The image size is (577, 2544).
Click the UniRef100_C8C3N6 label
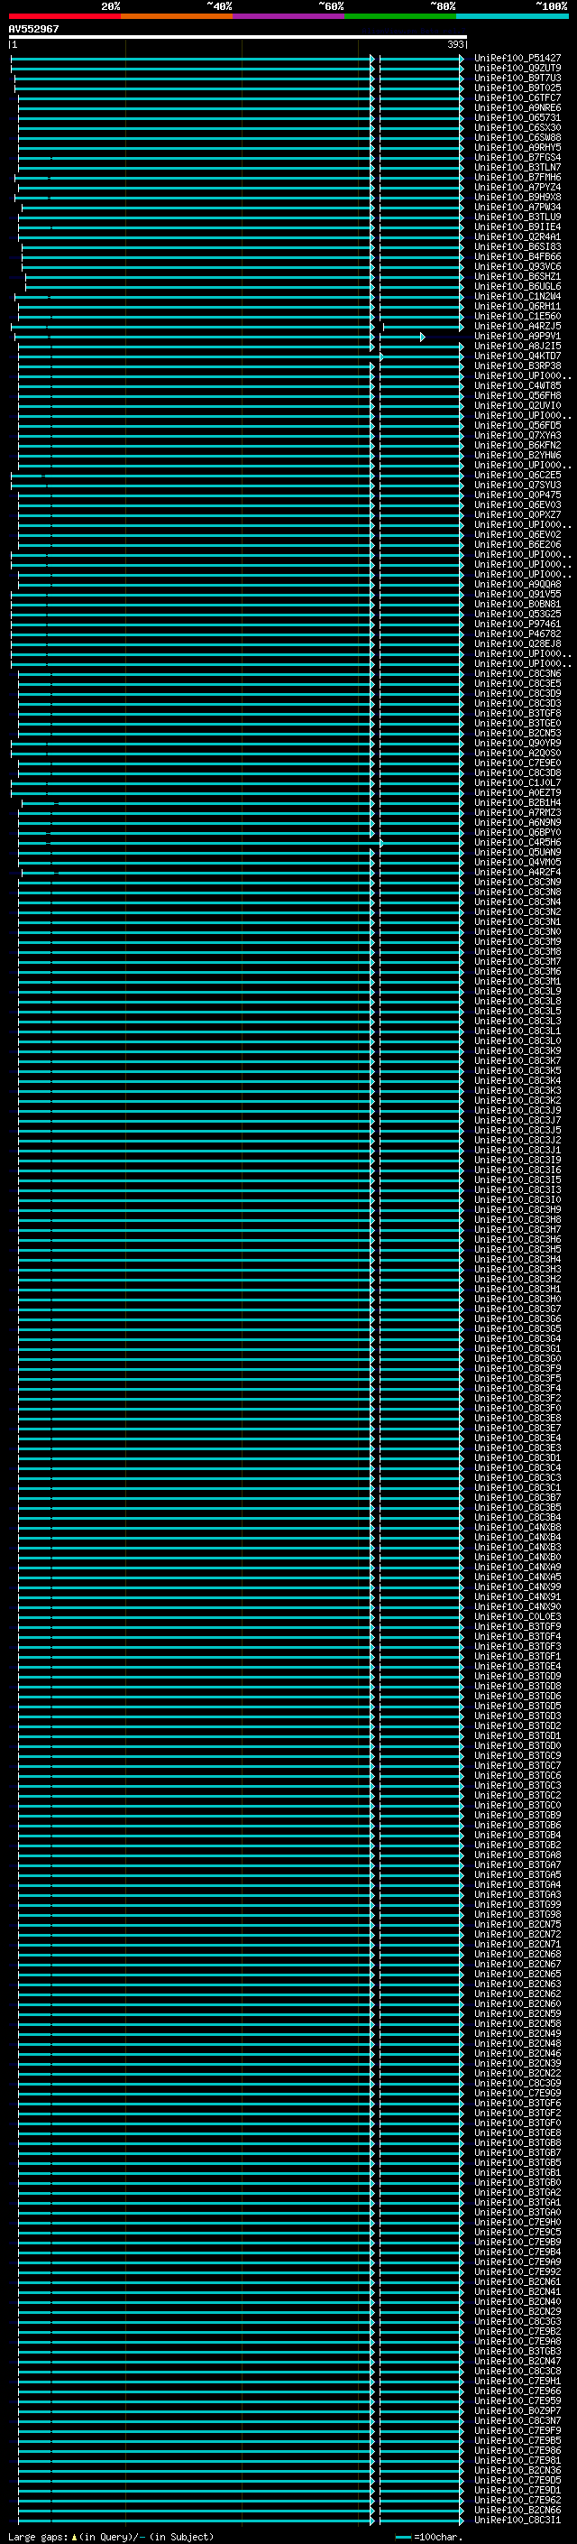(x=517, y=673)
